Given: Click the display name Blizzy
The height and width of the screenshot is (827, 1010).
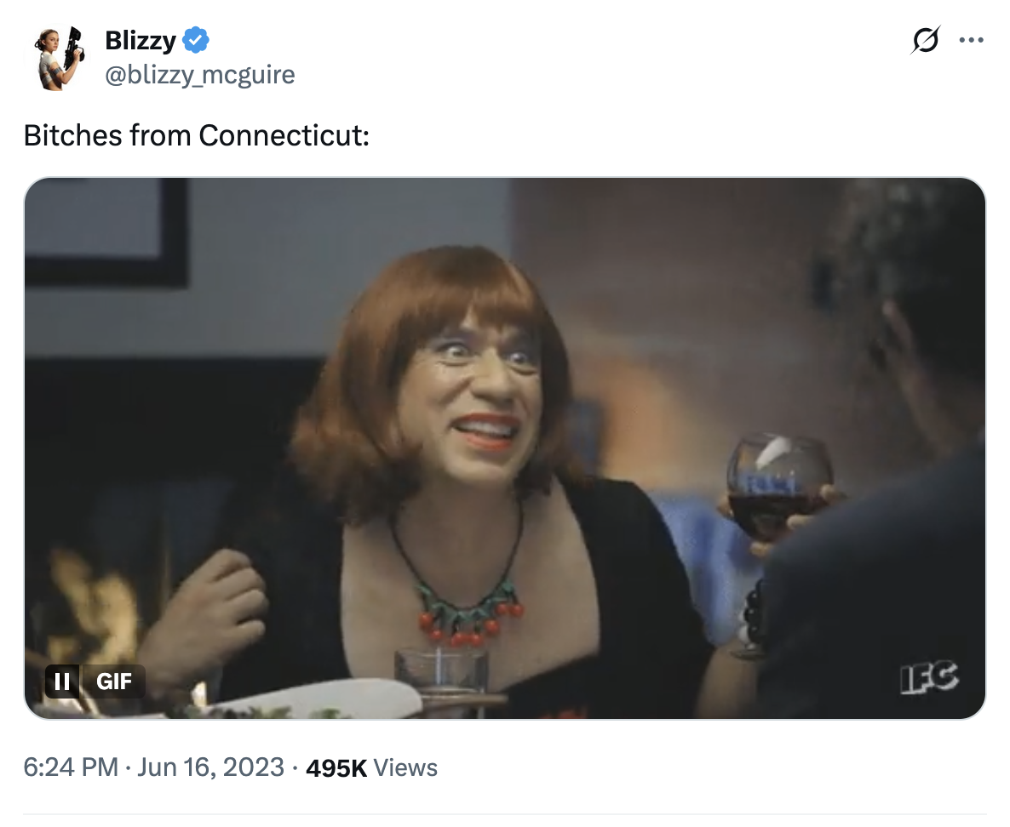Looking at the screenshot, I should 141,39.
